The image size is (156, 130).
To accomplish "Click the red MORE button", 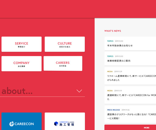I will tap(146, 127).
